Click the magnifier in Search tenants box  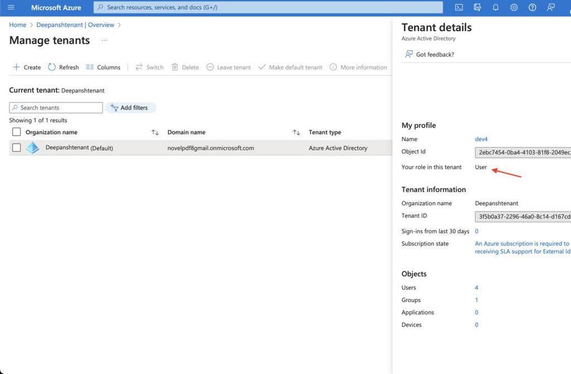pos(15,107)
